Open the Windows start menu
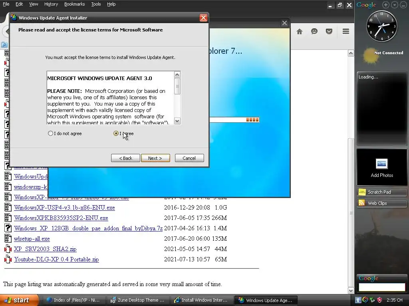409x306 pixels. (19, 300)
